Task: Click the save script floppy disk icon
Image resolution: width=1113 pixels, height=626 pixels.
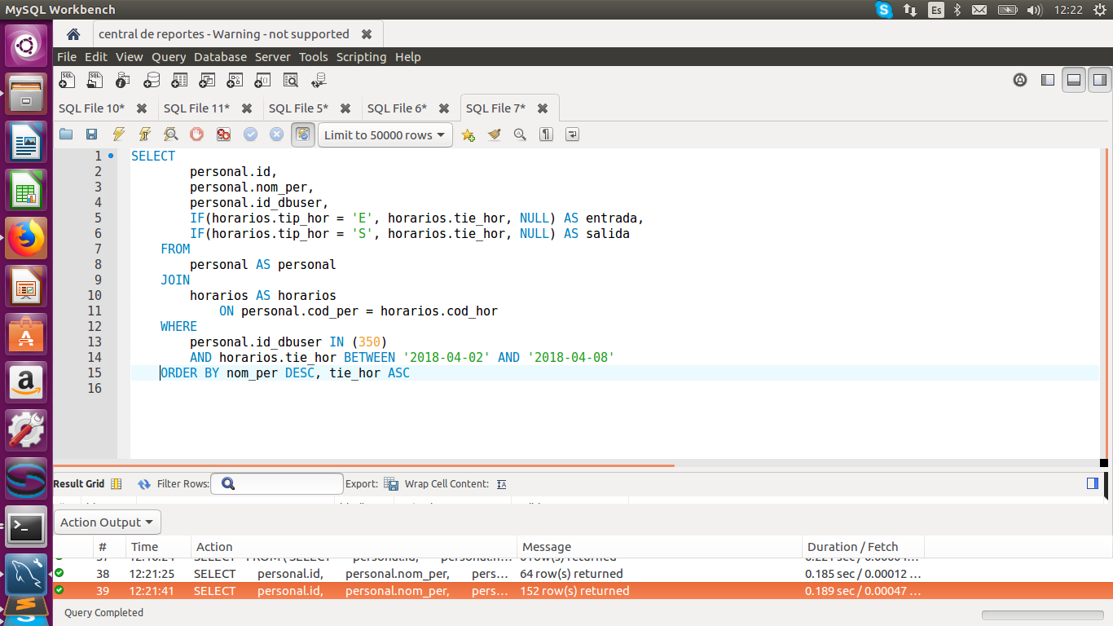Action: [x=92, y=134]
